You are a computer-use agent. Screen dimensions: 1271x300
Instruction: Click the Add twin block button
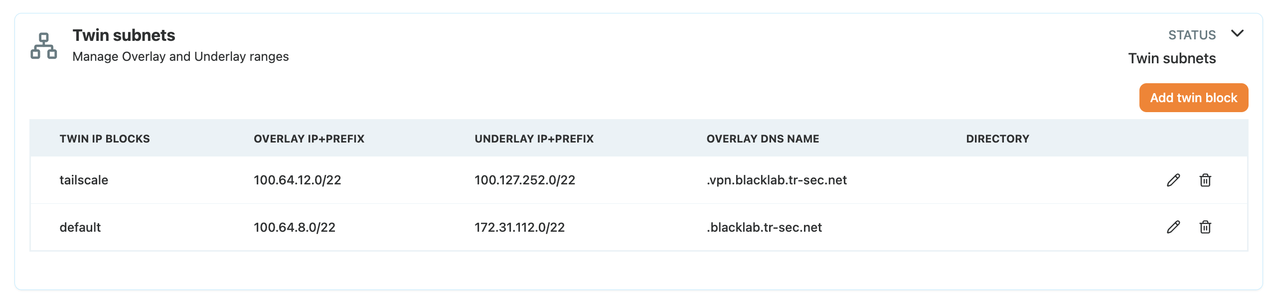click(1193, 98)
